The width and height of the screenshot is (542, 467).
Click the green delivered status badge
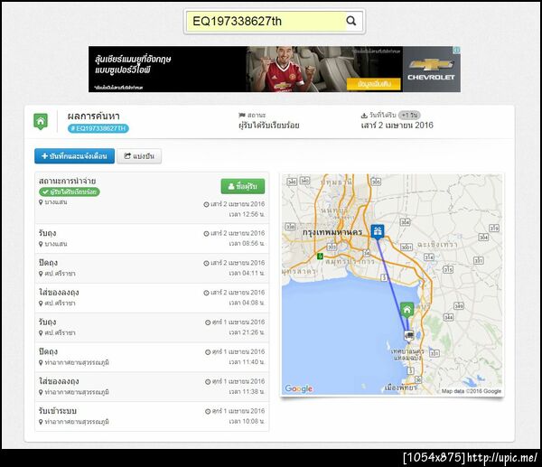tap(70, 191)
